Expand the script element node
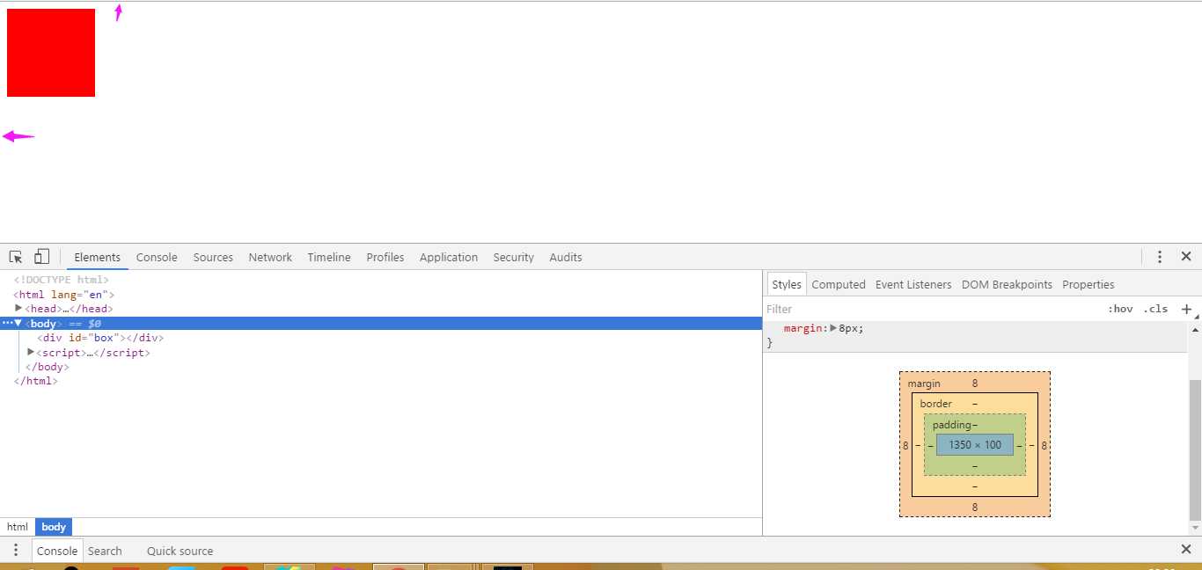 31,352
